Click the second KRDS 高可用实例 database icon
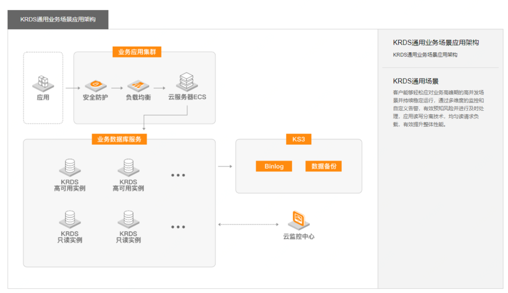508x293 pixels. [128, 168]
